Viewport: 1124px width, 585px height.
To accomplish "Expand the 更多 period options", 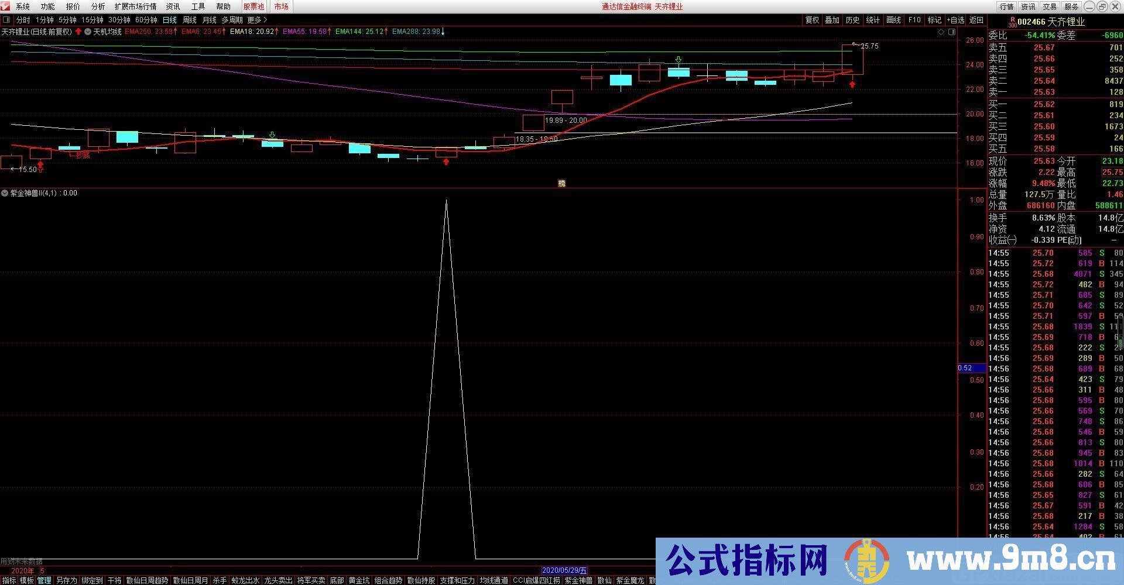I will click(257, 20).
